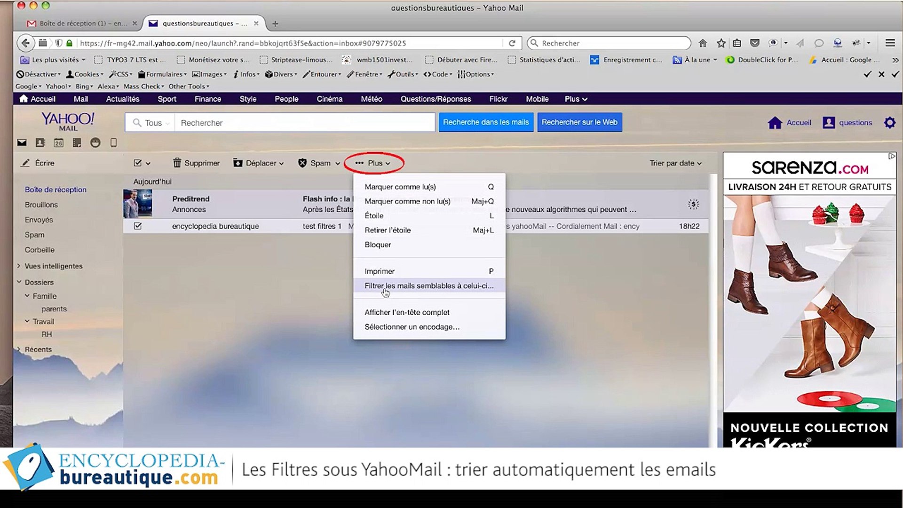Click the Firefox Rechercher search box

click(609, 43)
